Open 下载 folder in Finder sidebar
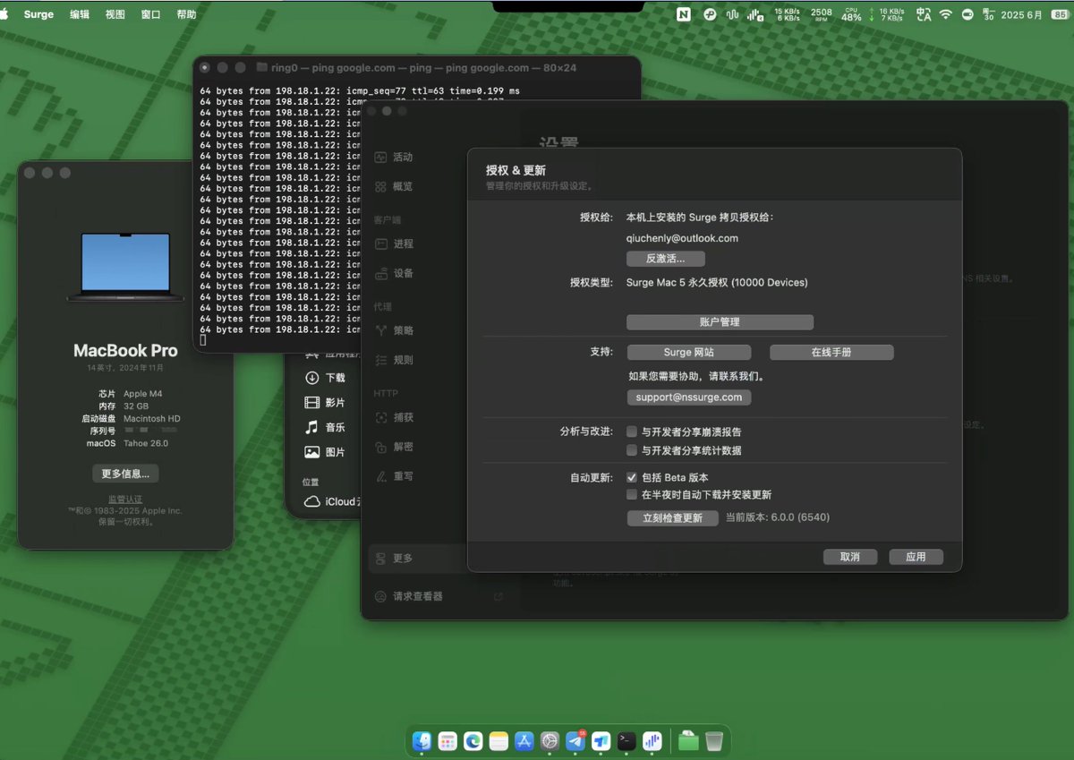The width and height of the screenshot is (1074, 760). 325,378
